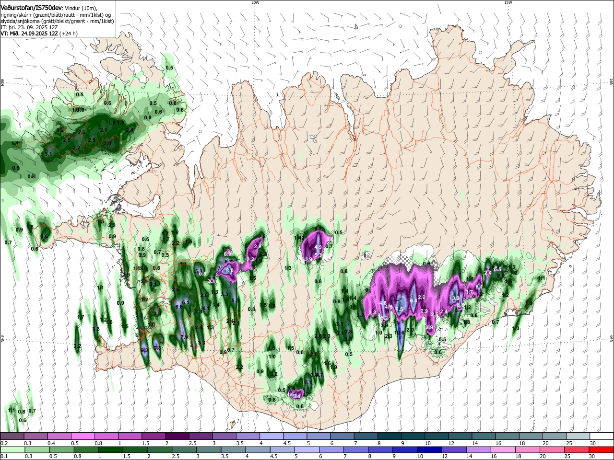Click the 6.4 snowfall value

click(413, 300)
